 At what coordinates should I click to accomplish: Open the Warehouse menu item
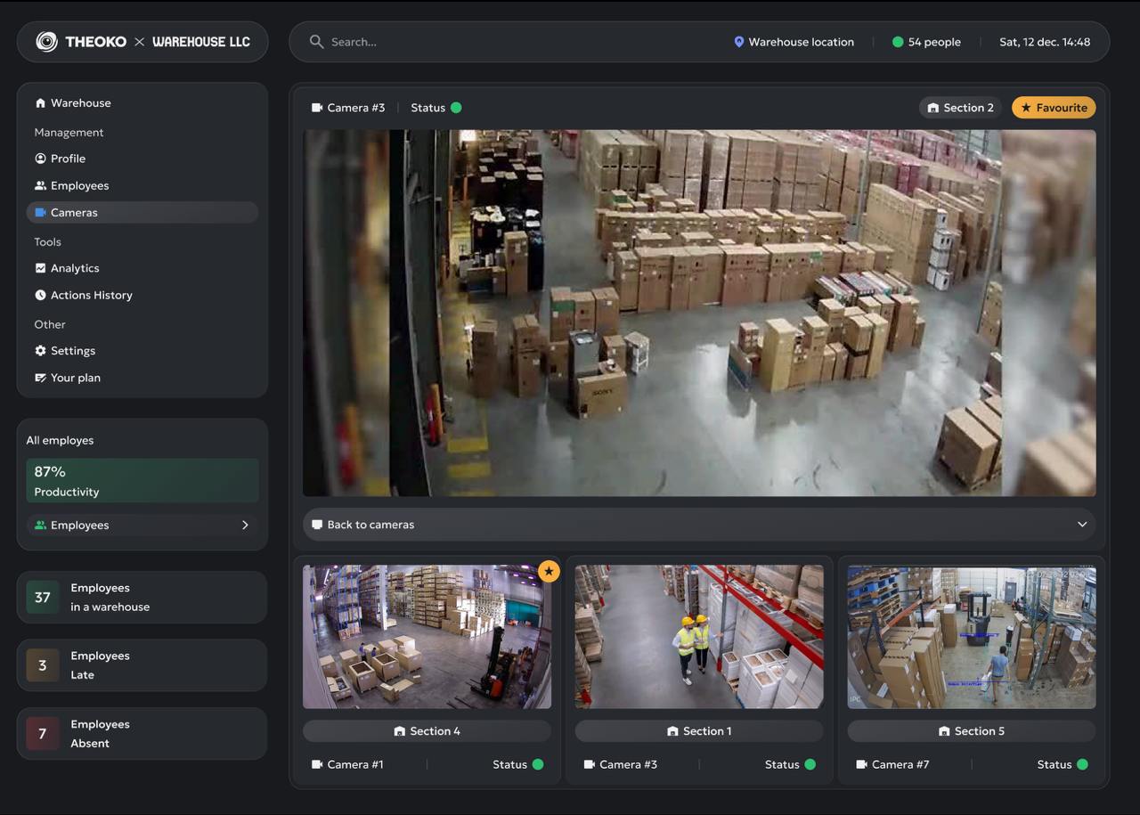(x=142, y=103)
